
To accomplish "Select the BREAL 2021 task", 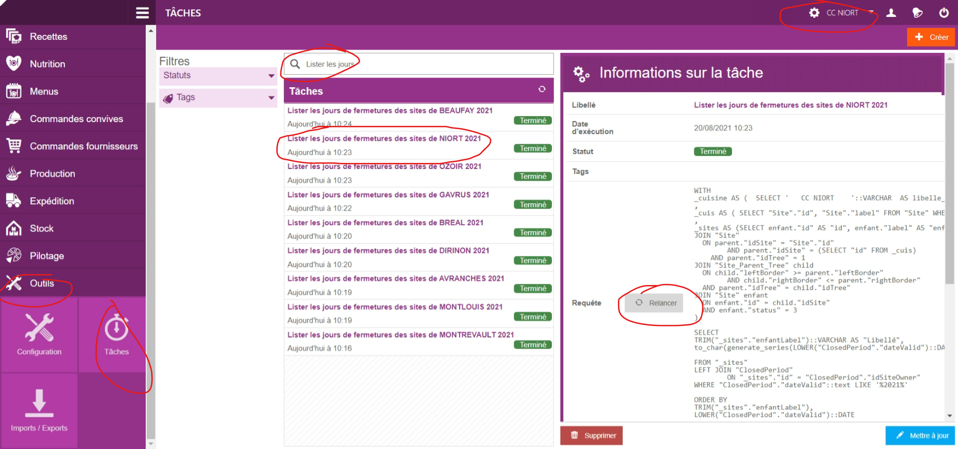I will [x=419, y=229].
